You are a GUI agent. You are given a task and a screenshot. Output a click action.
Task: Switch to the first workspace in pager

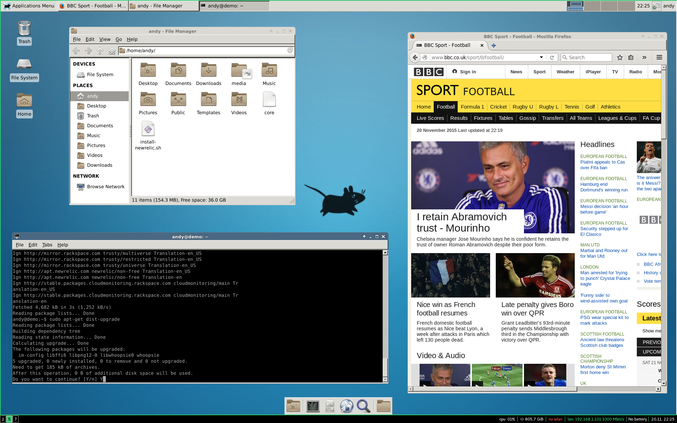(x=576, y=6)
